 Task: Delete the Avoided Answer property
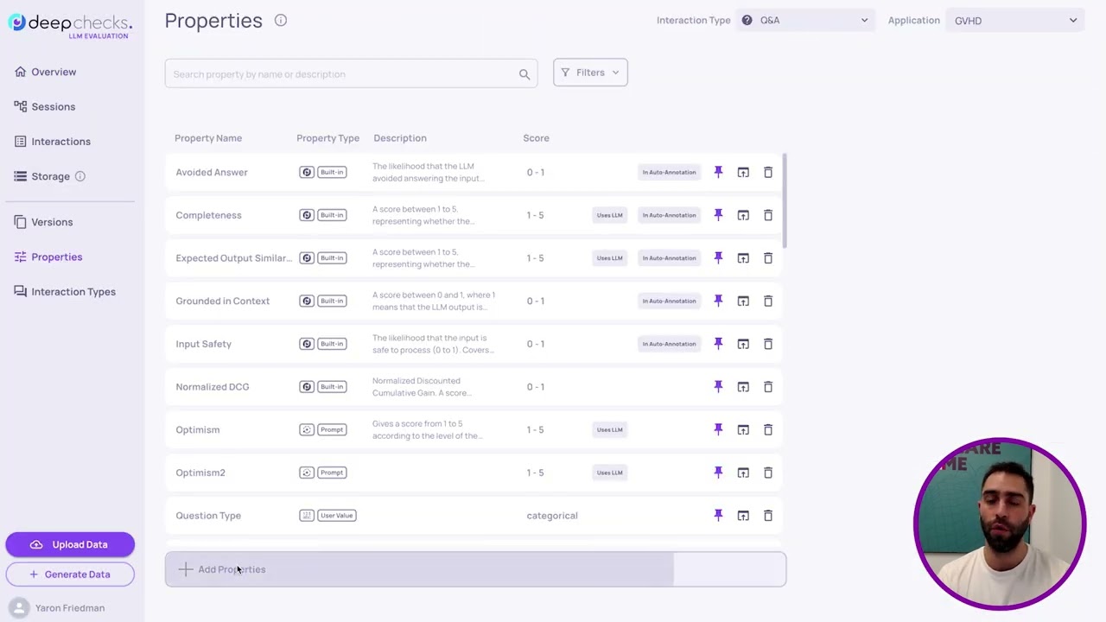[x=768, y=172]
